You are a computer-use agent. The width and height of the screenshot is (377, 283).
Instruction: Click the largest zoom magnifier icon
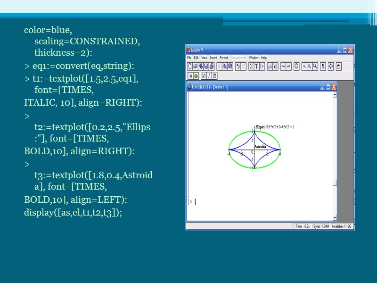pyautogui.click(x=315, y=66)
